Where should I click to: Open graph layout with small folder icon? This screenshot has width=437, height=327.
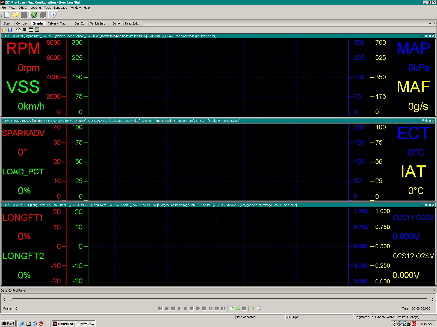[x=4, y=30]
